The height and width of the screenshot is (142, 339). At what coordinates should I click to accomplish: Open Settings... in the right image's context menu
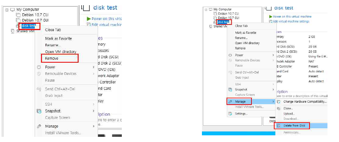click(241, 113)
